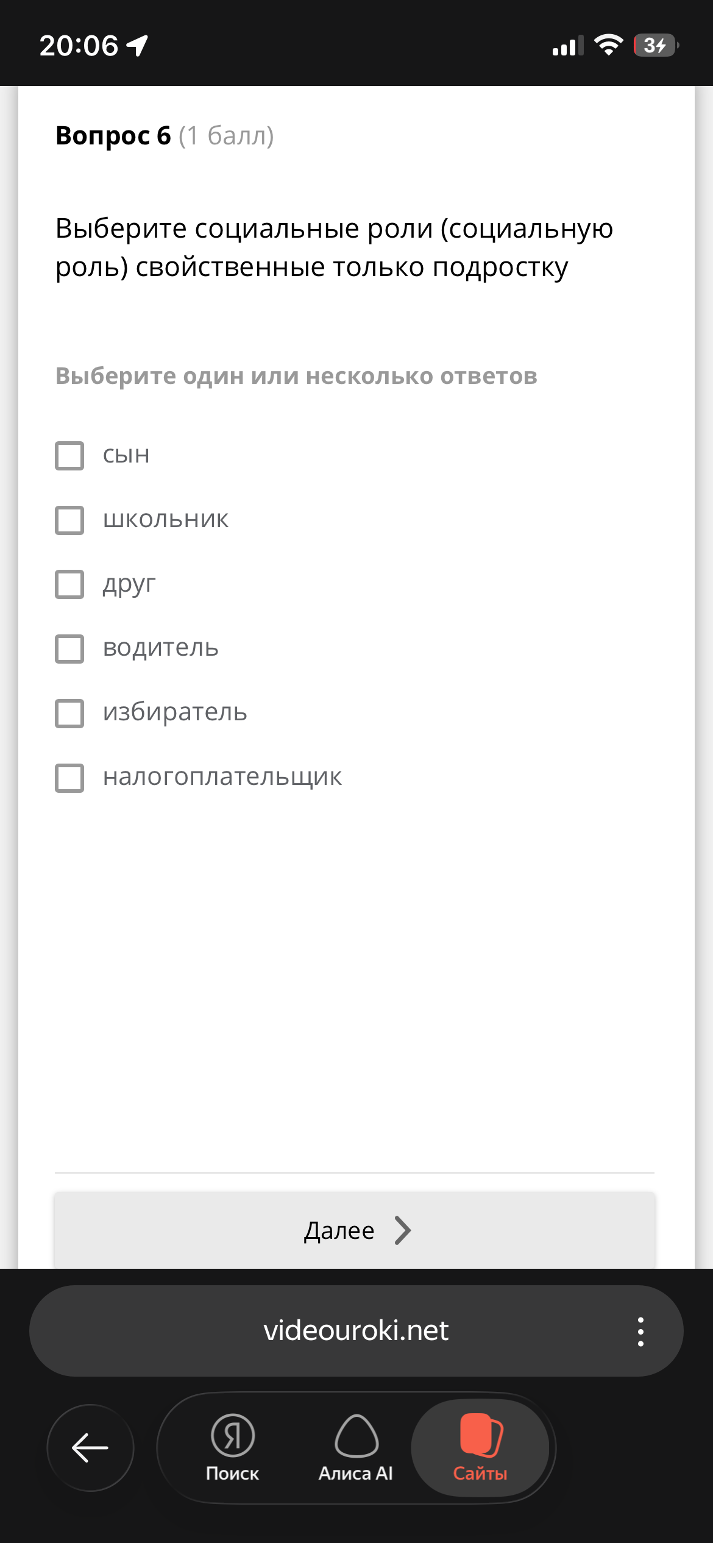Tick the друг answer

click(69, 585)
